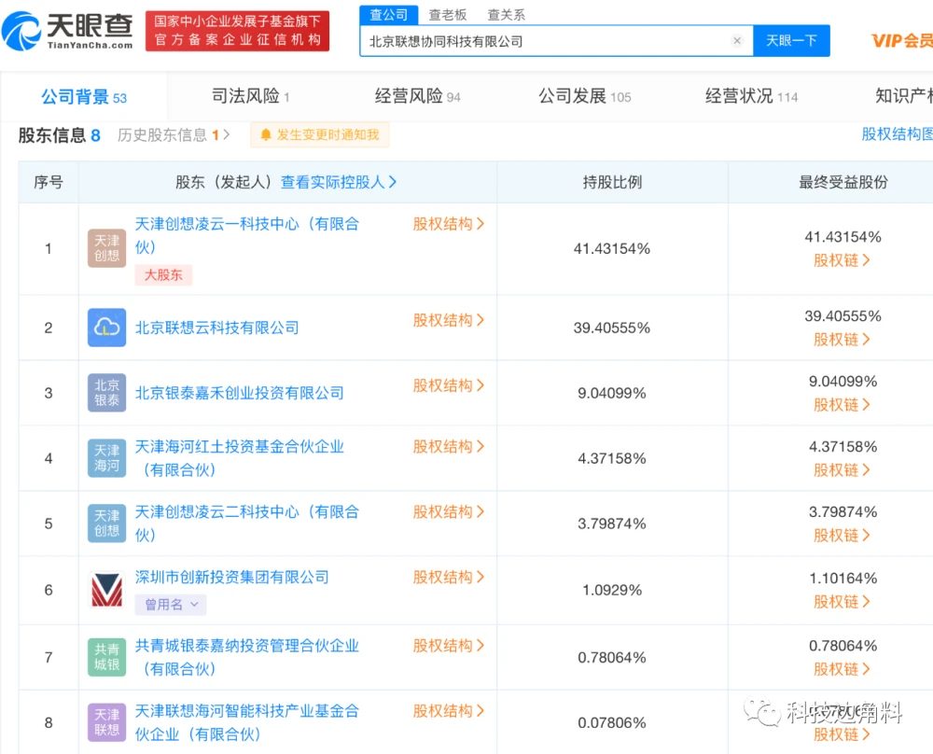
Task: Open 深圳市创新投资集团有限公司 link
Action: (x=232, y=578)
